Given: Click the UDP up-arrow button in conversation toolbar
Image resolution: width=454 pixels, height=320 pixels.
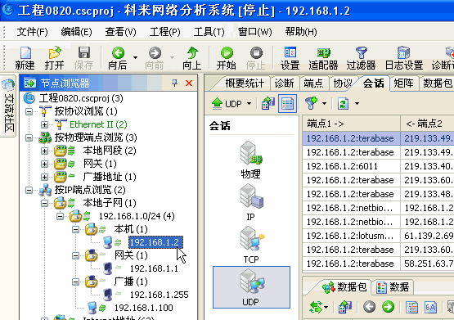Looking at the screenshot, I should [x=227, y=103].
